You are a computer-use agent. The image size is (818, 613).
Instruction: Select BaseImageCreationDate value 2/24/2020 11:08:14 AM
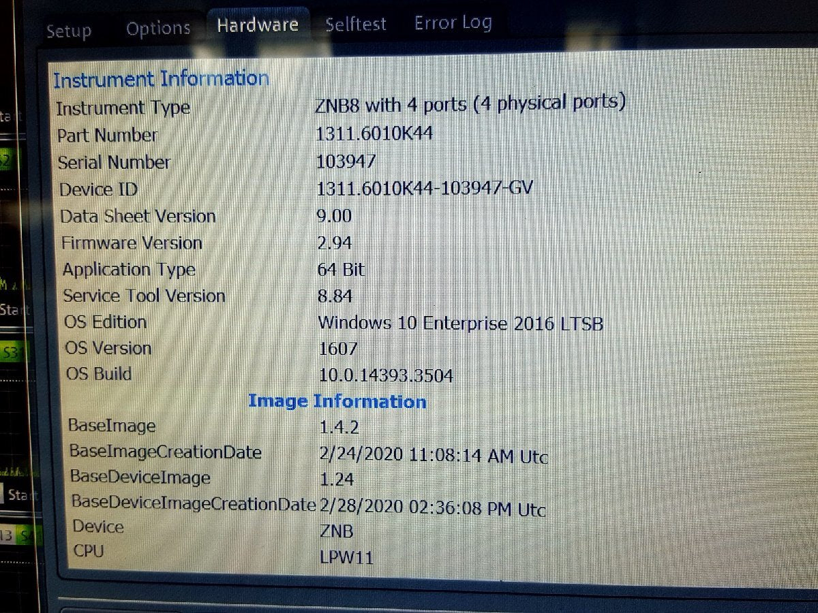click(x=434, y=455)
